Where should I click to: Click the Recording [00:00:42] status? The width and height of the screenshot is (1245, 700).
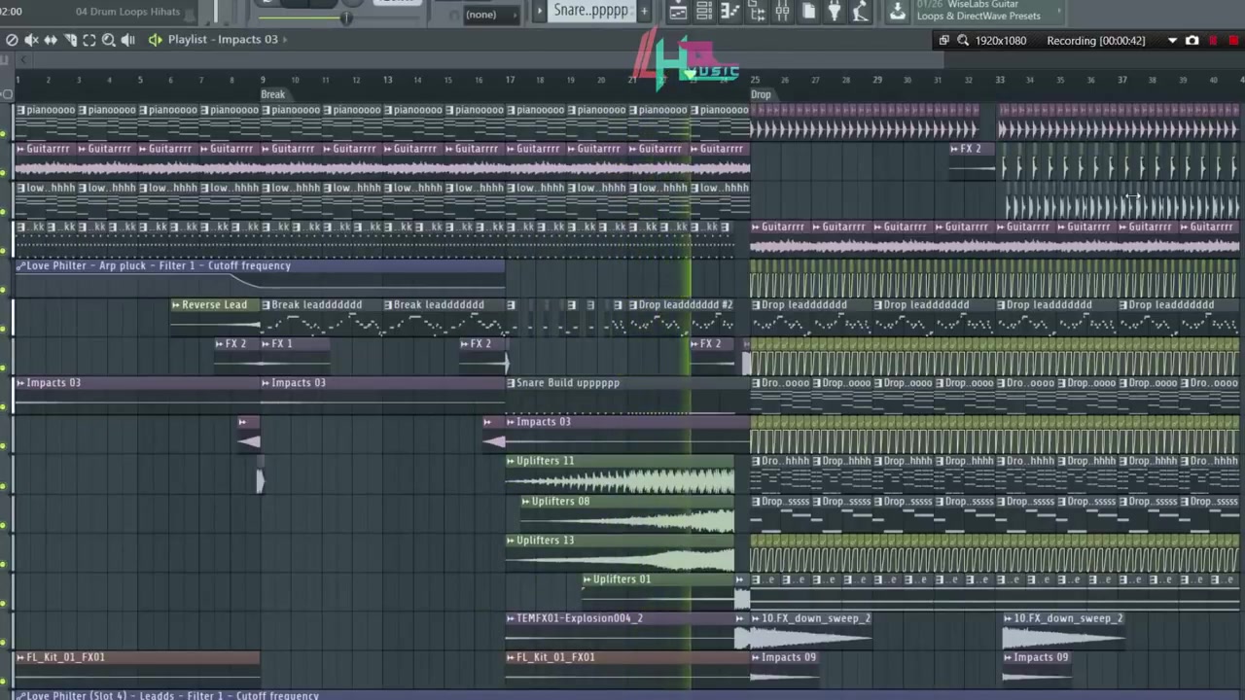click(x=1096, y=41)
